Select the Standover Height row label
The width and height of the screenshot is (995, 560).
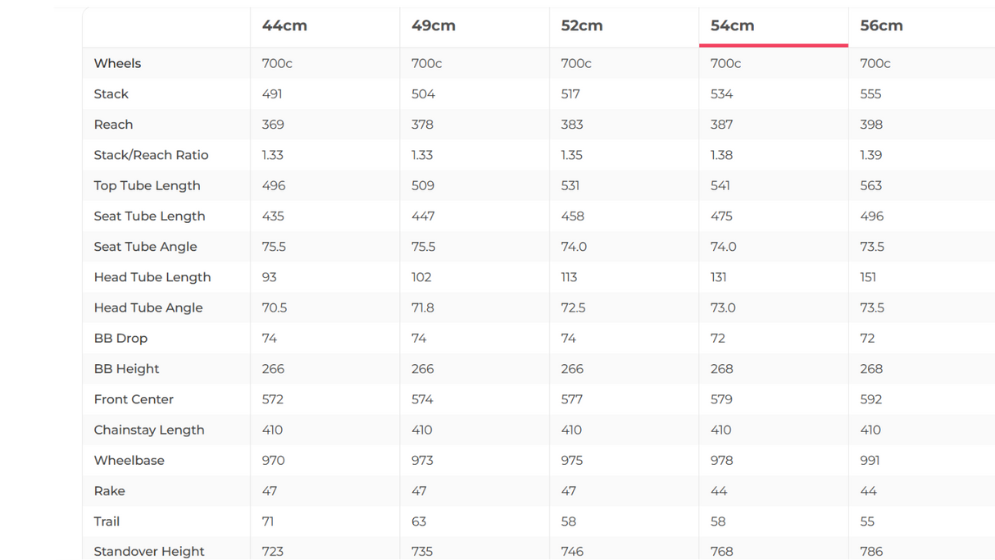coord(148,551)
